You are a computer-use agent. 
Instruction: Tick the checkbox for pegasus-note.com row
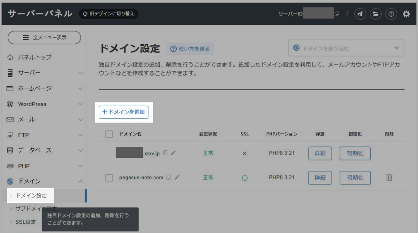pos(109,178)
